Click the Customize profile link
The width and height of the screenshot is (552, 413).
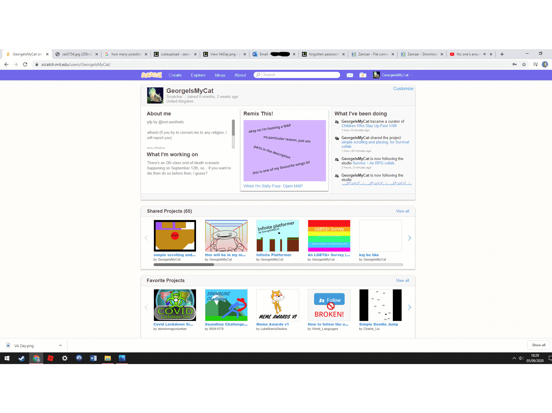[x=403, y=89]
